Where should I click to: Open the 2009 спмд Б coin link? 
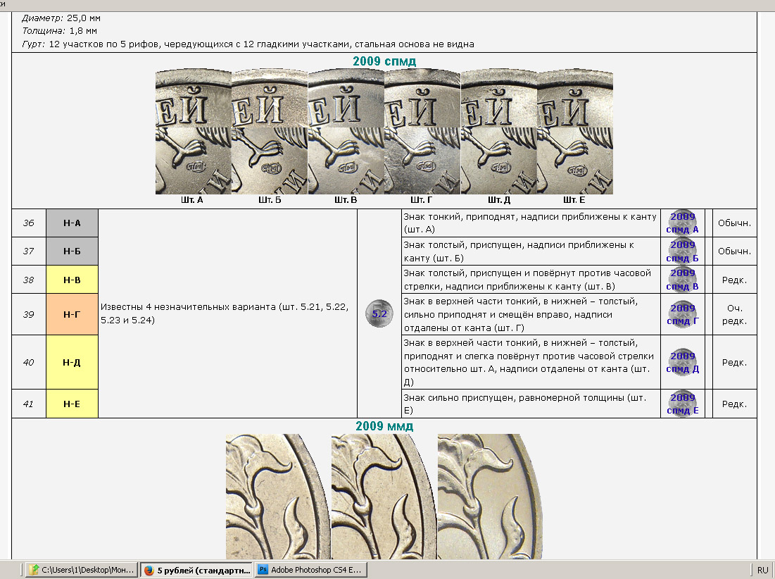(681, 251)
